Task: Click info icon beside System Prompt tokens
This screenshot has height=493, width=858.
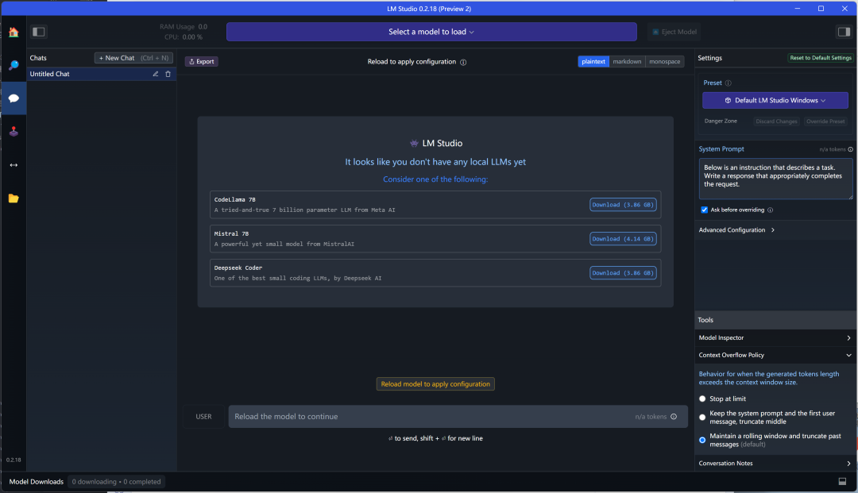Action: (x=850, y=149)
